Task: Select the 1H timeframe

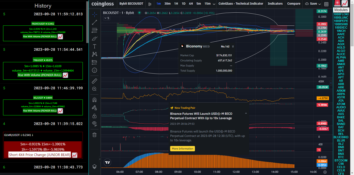Action: pos(176,4)
